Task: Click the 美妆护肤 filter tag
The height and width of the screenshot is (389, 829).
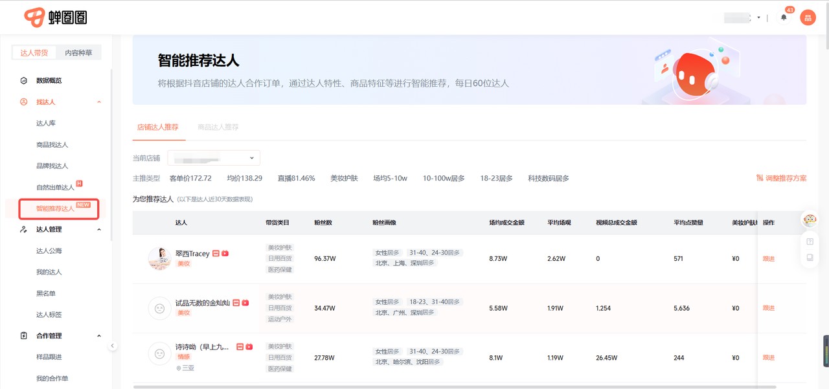Action: click(344, 178)
